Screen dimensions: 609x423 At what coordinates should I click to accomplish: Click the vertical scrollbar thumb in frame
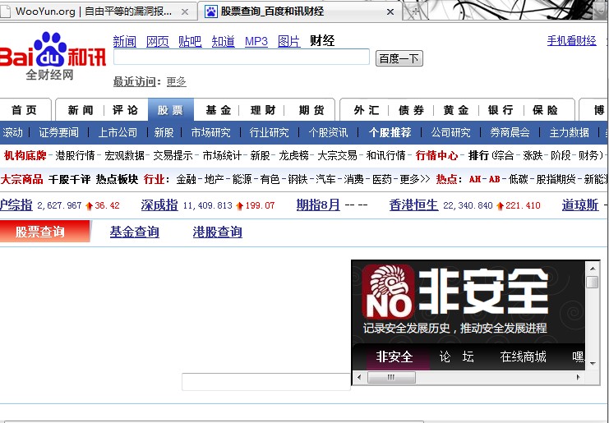coord(593,282)
